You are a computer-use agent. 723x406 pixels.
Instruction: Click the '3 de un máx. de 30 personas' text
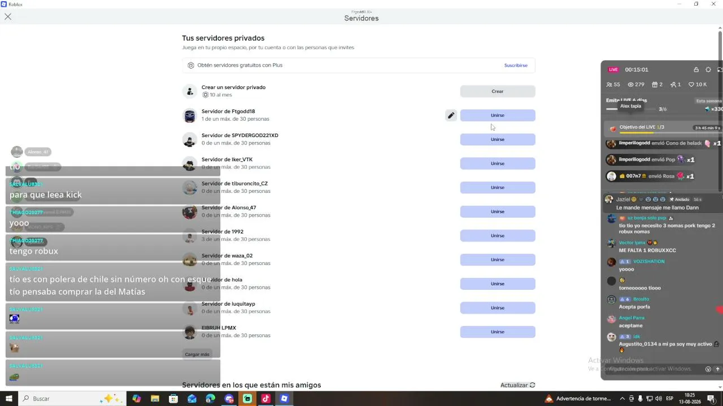[236, 239]
